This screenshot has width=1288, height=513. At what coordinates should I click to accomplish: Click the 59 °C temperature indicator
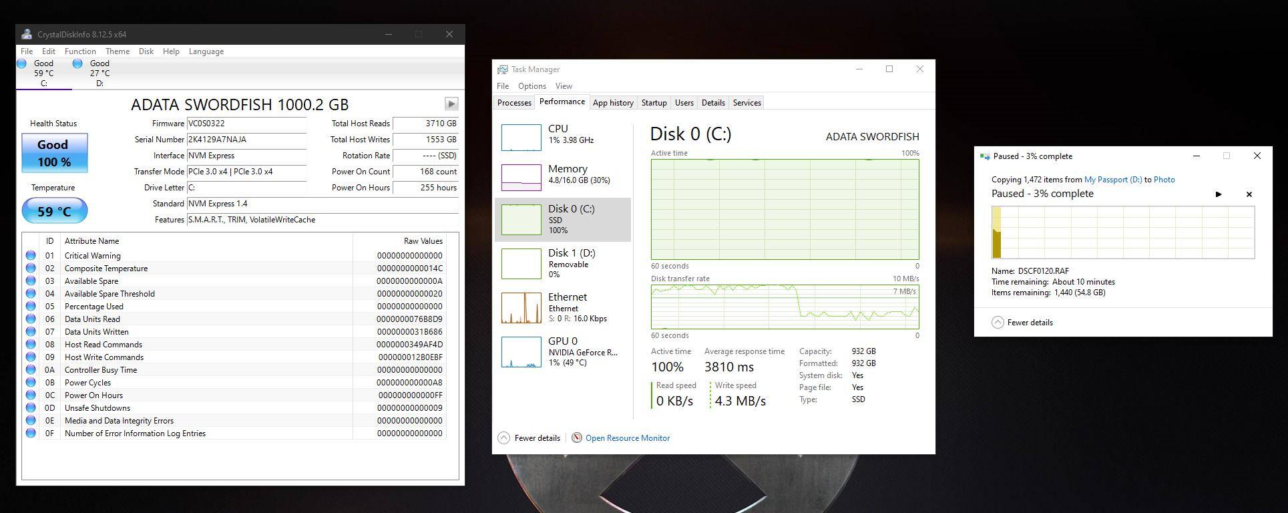click(x=54, y=211)
